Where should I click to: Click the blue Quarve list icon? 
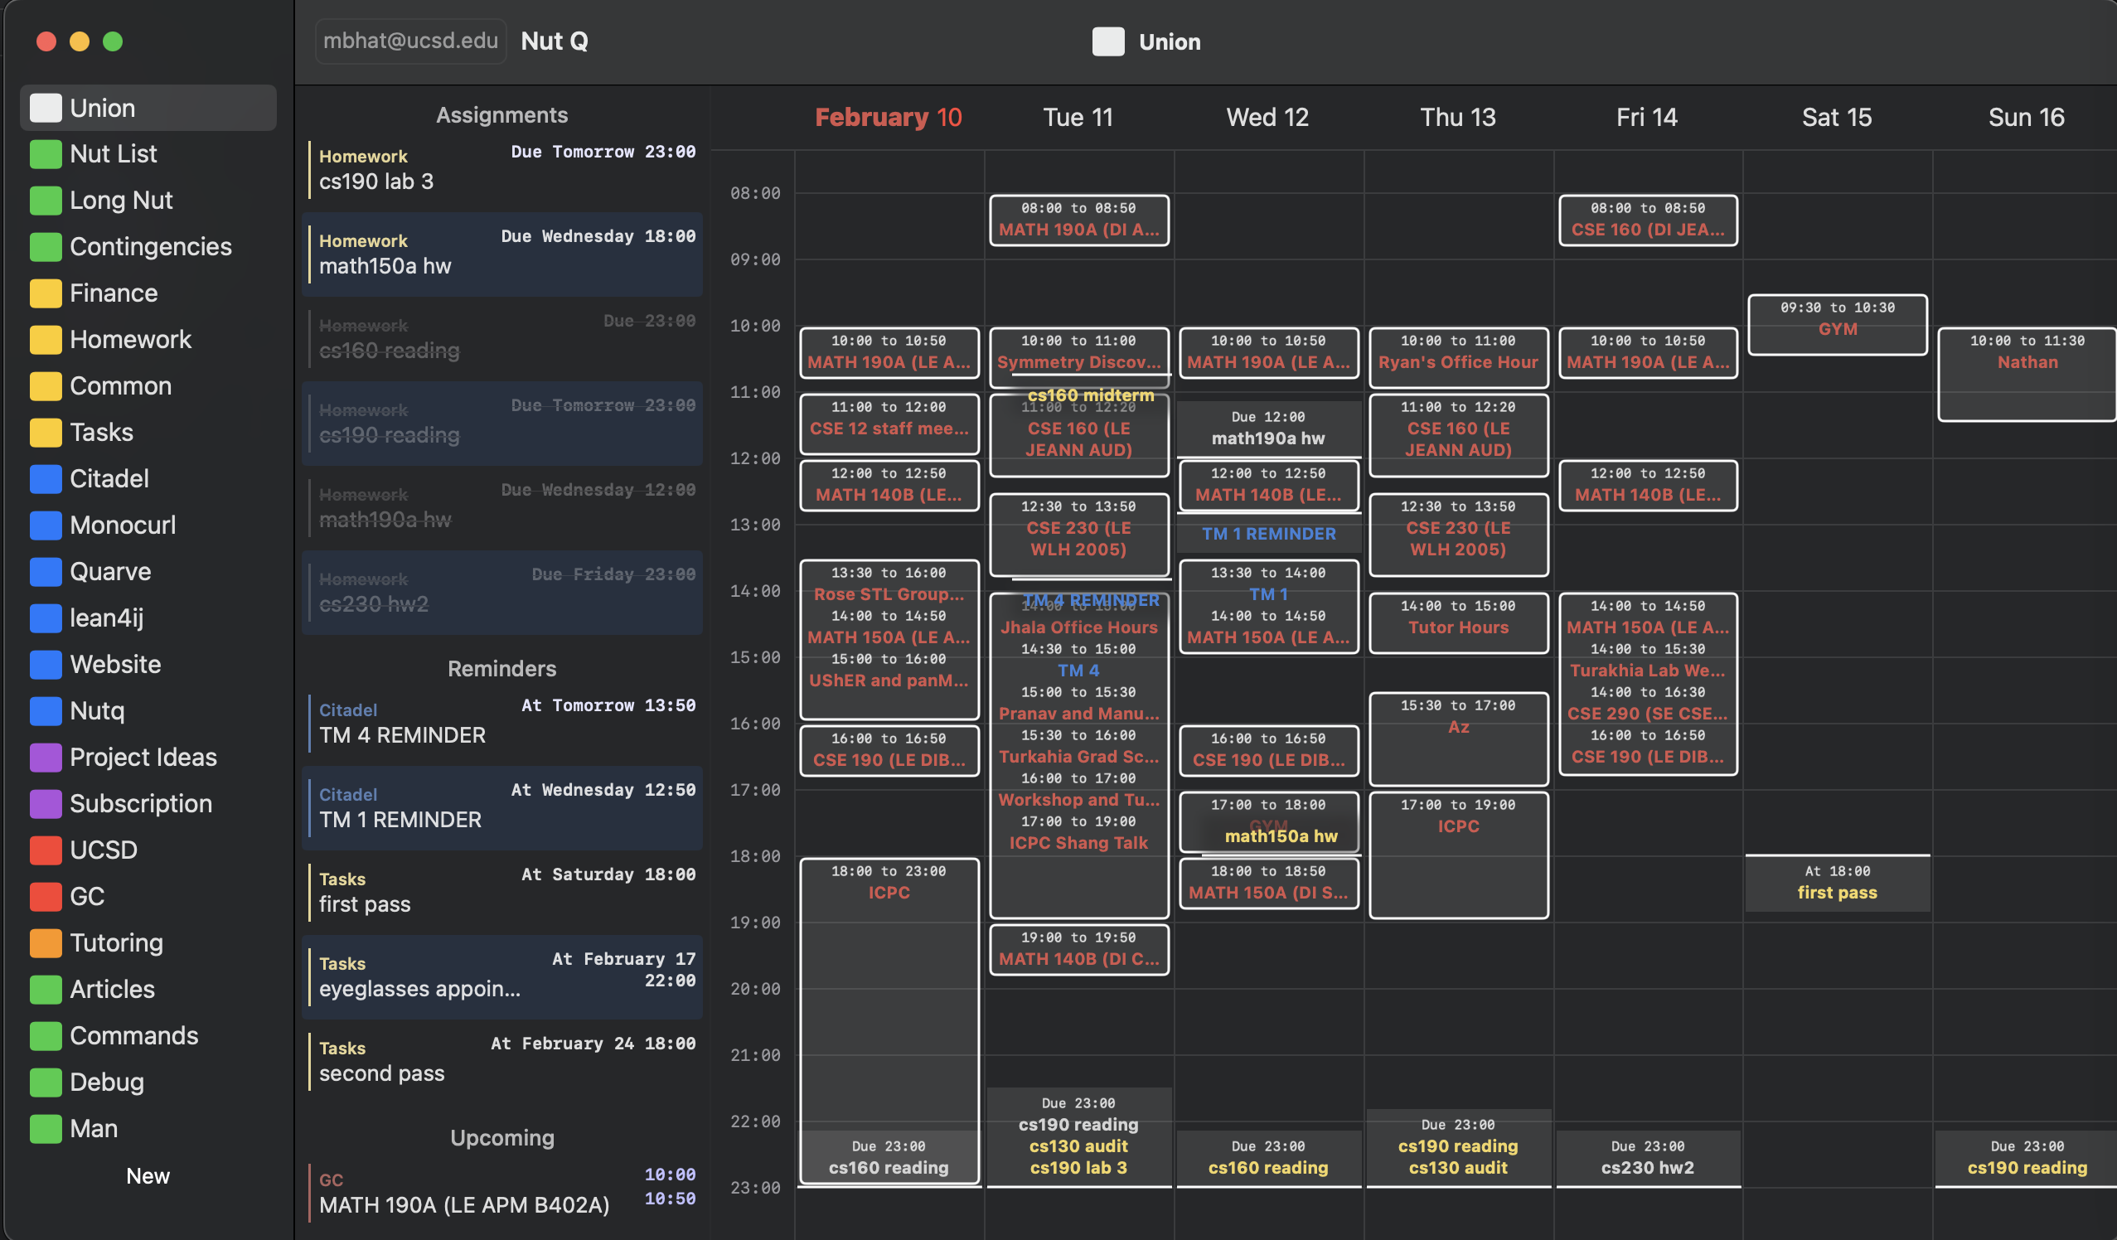tap(46, 571)
